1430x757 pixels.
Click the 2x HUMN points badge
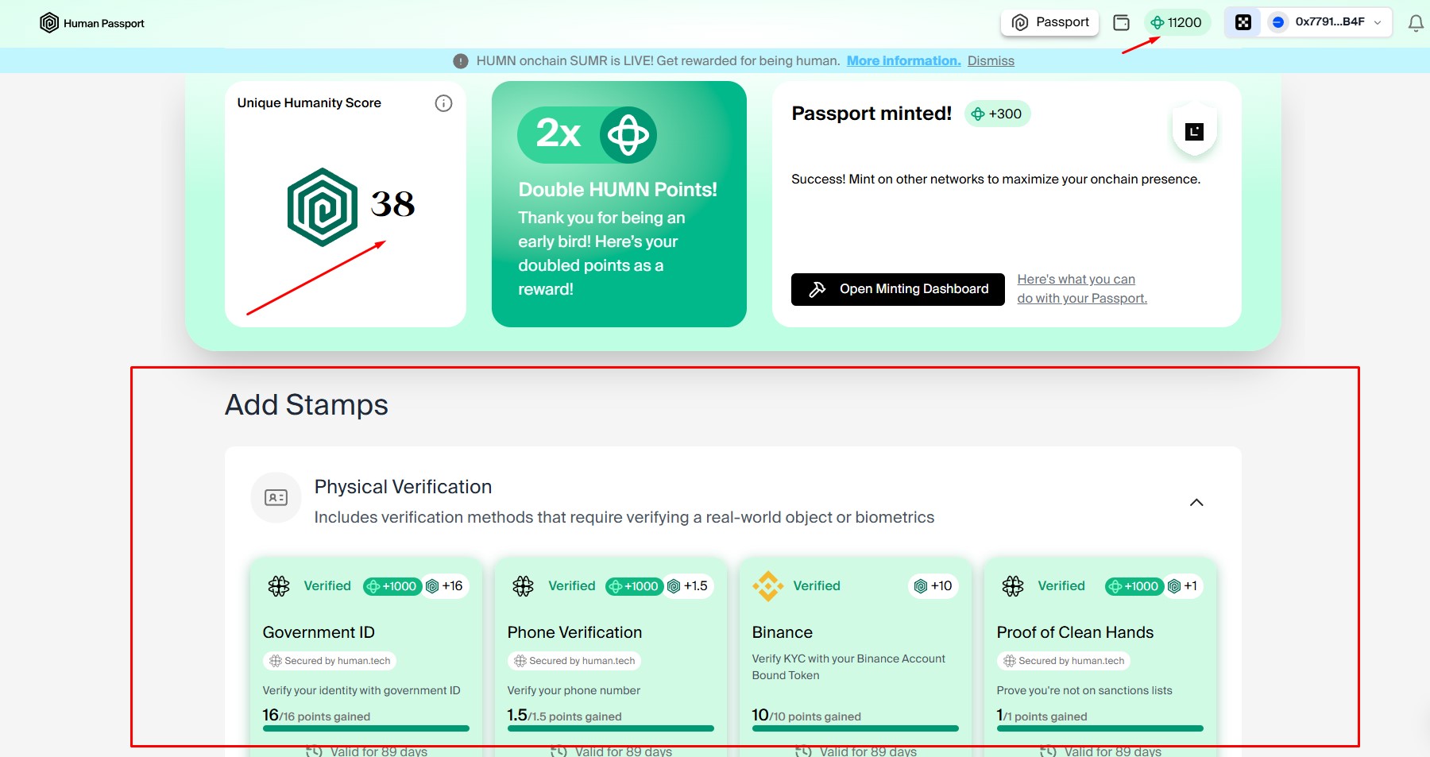[587, 134]
